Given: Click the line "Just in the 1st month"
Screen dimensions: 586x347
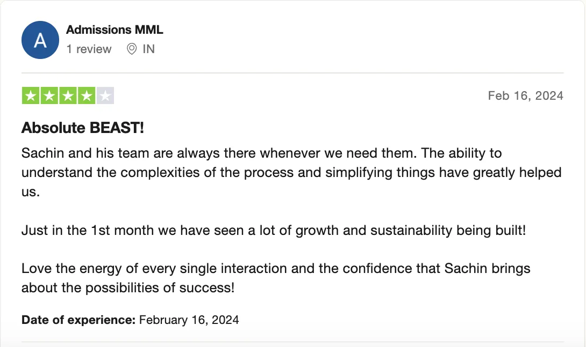Looking at the screenshot, I should pos(273,231).
